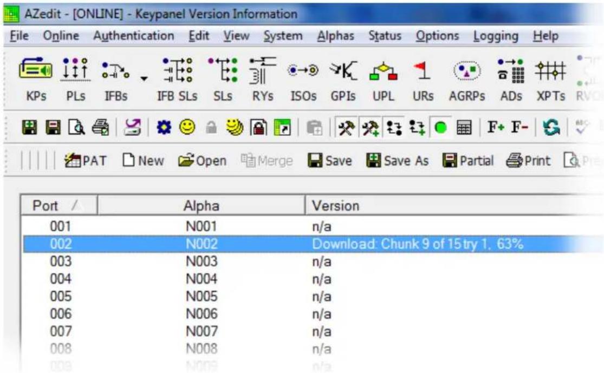Click the green floppy save icon
604x373 pixels.
(30, 127)
